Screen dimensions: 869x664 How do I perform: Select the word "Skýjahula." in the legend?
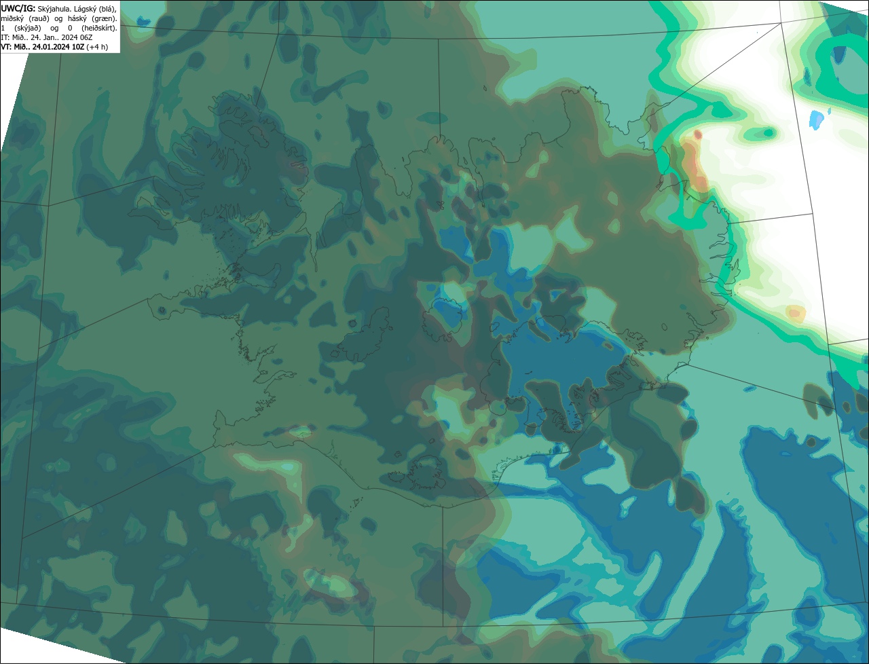[54, 10]
